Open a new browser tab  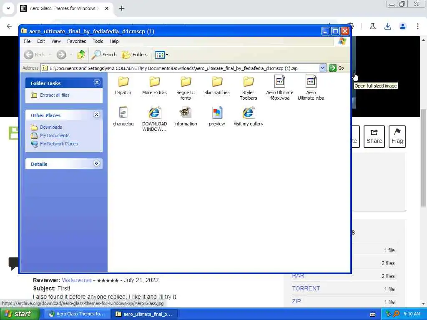[122, 8]
